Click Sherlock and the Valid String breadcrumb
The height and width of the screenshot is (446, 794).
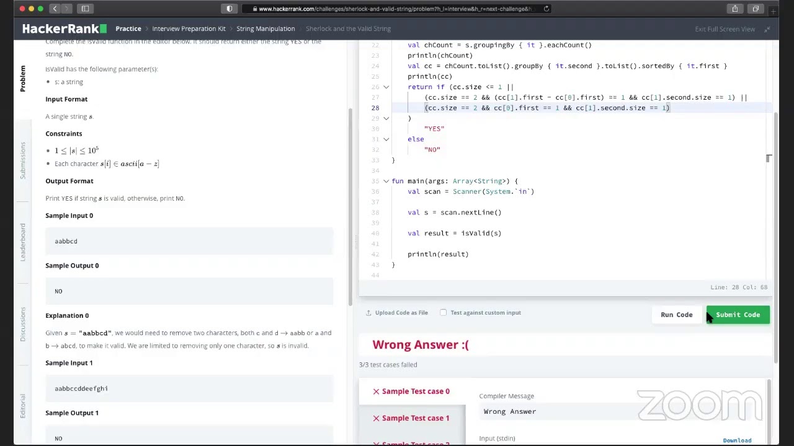[348, 28]
